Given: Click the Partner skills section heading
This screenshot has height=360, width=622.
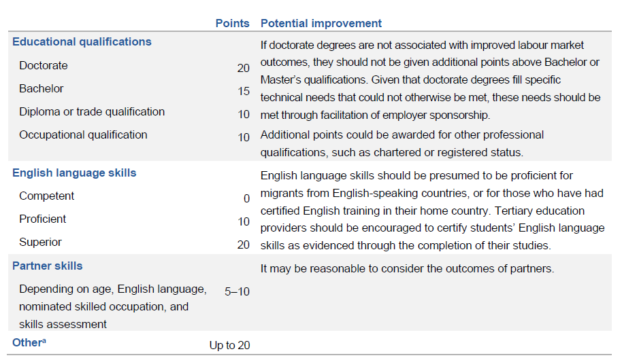Looking at the screenshot, I should click(x=48, y=266).
